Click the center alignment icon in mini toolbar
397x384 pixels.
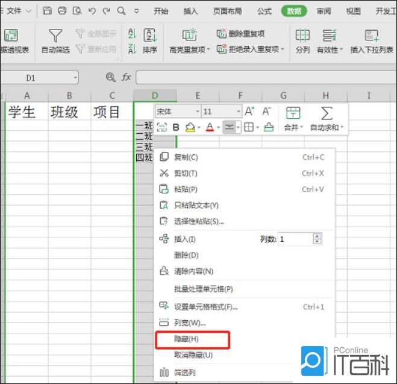tap(230, 127)
